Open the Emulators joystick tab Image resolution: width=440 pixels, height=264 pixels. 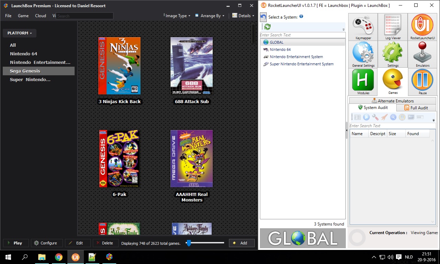[422, 54]
